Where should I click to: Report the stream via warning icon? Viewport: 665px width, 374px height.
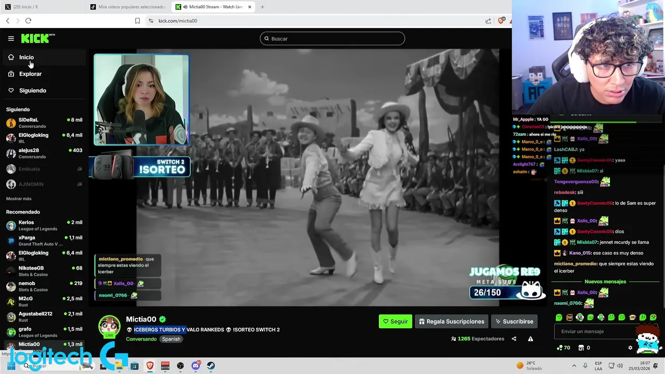click(x=530, y=339)
